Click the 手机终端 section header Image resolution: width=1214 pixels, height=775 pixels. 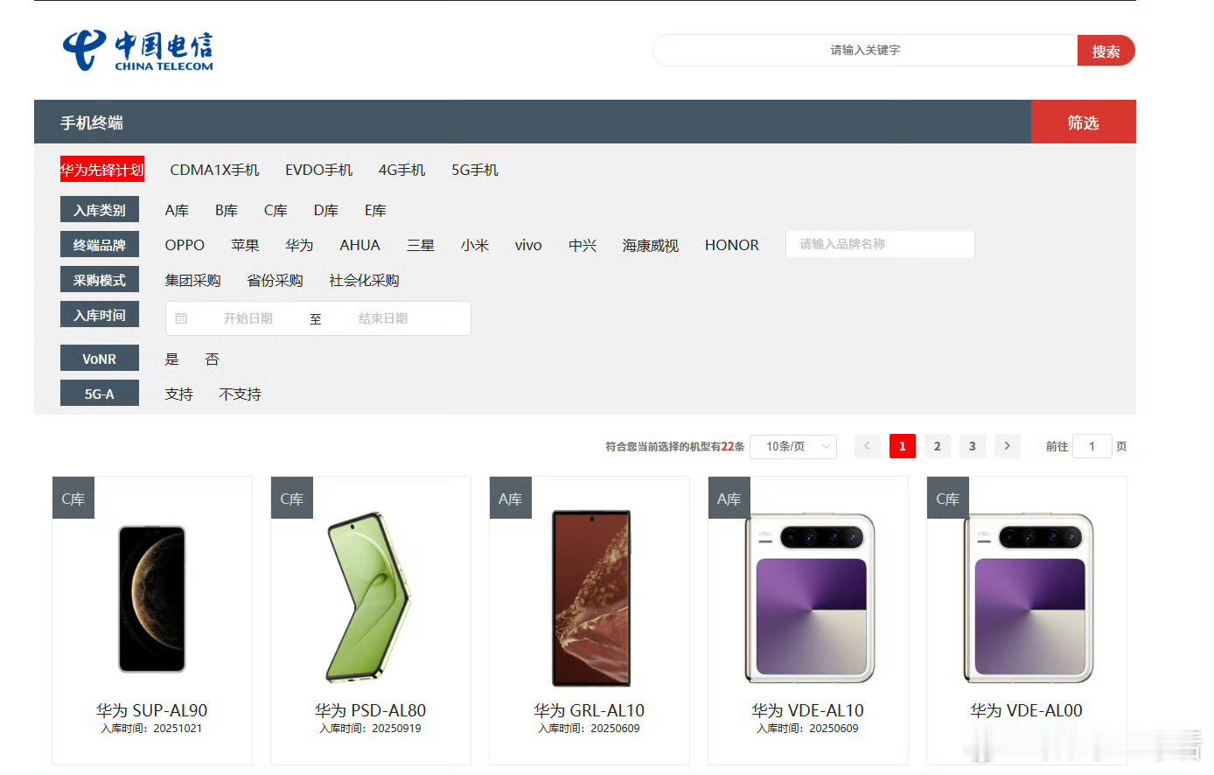pos(92,122)
